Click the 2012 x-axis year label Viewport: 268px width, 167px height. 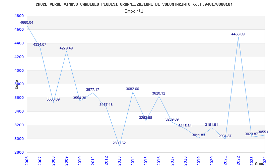click(x=106, y=161)
